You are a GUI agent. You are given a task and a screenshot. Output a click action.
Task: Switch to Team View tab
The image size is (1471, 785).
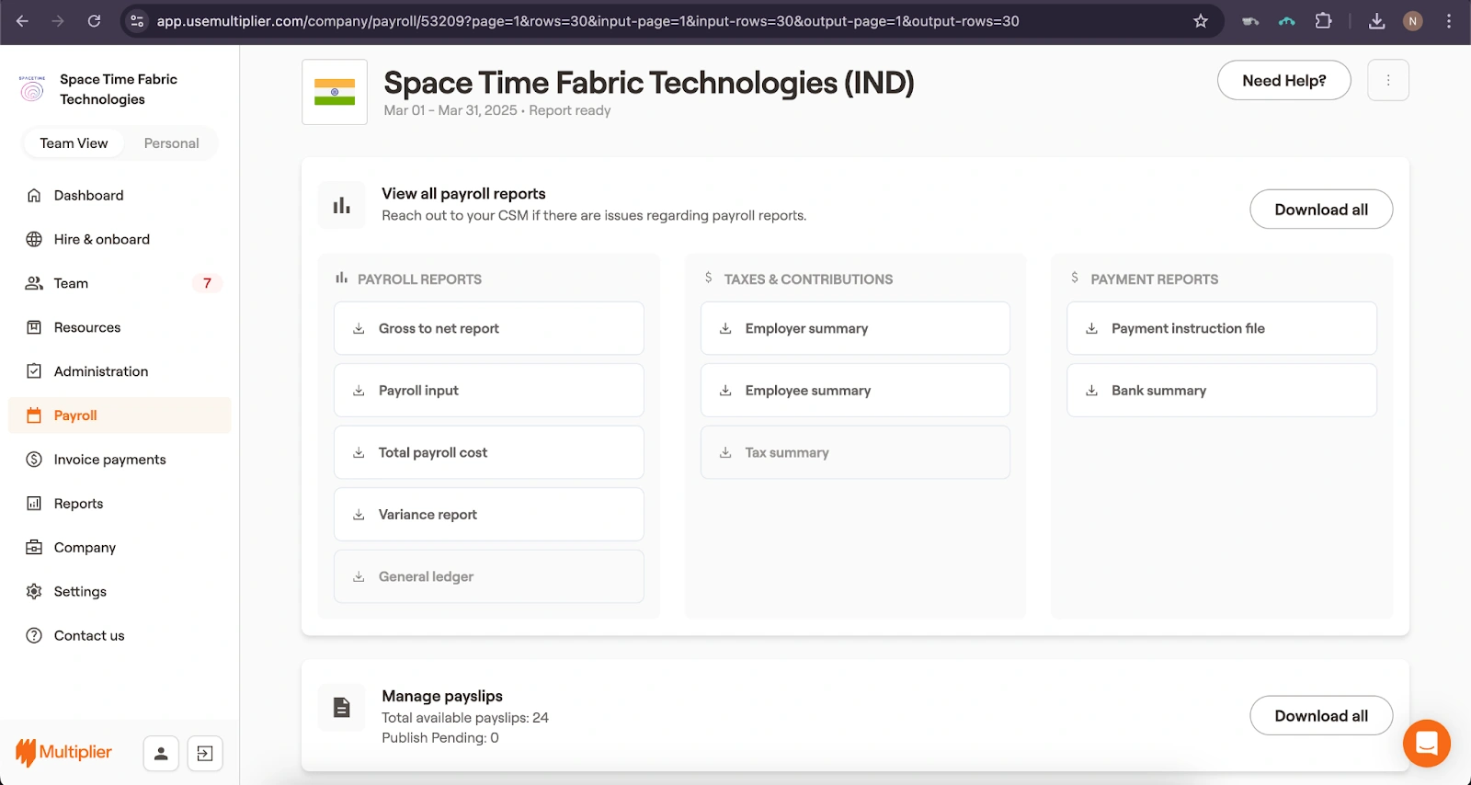[74, 143]
